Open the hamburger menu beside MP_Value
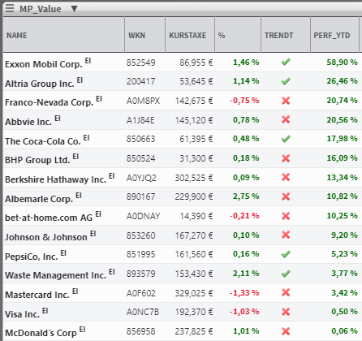Screen dimensions: 362x341 pyautogui.click(x=10, y=8)
